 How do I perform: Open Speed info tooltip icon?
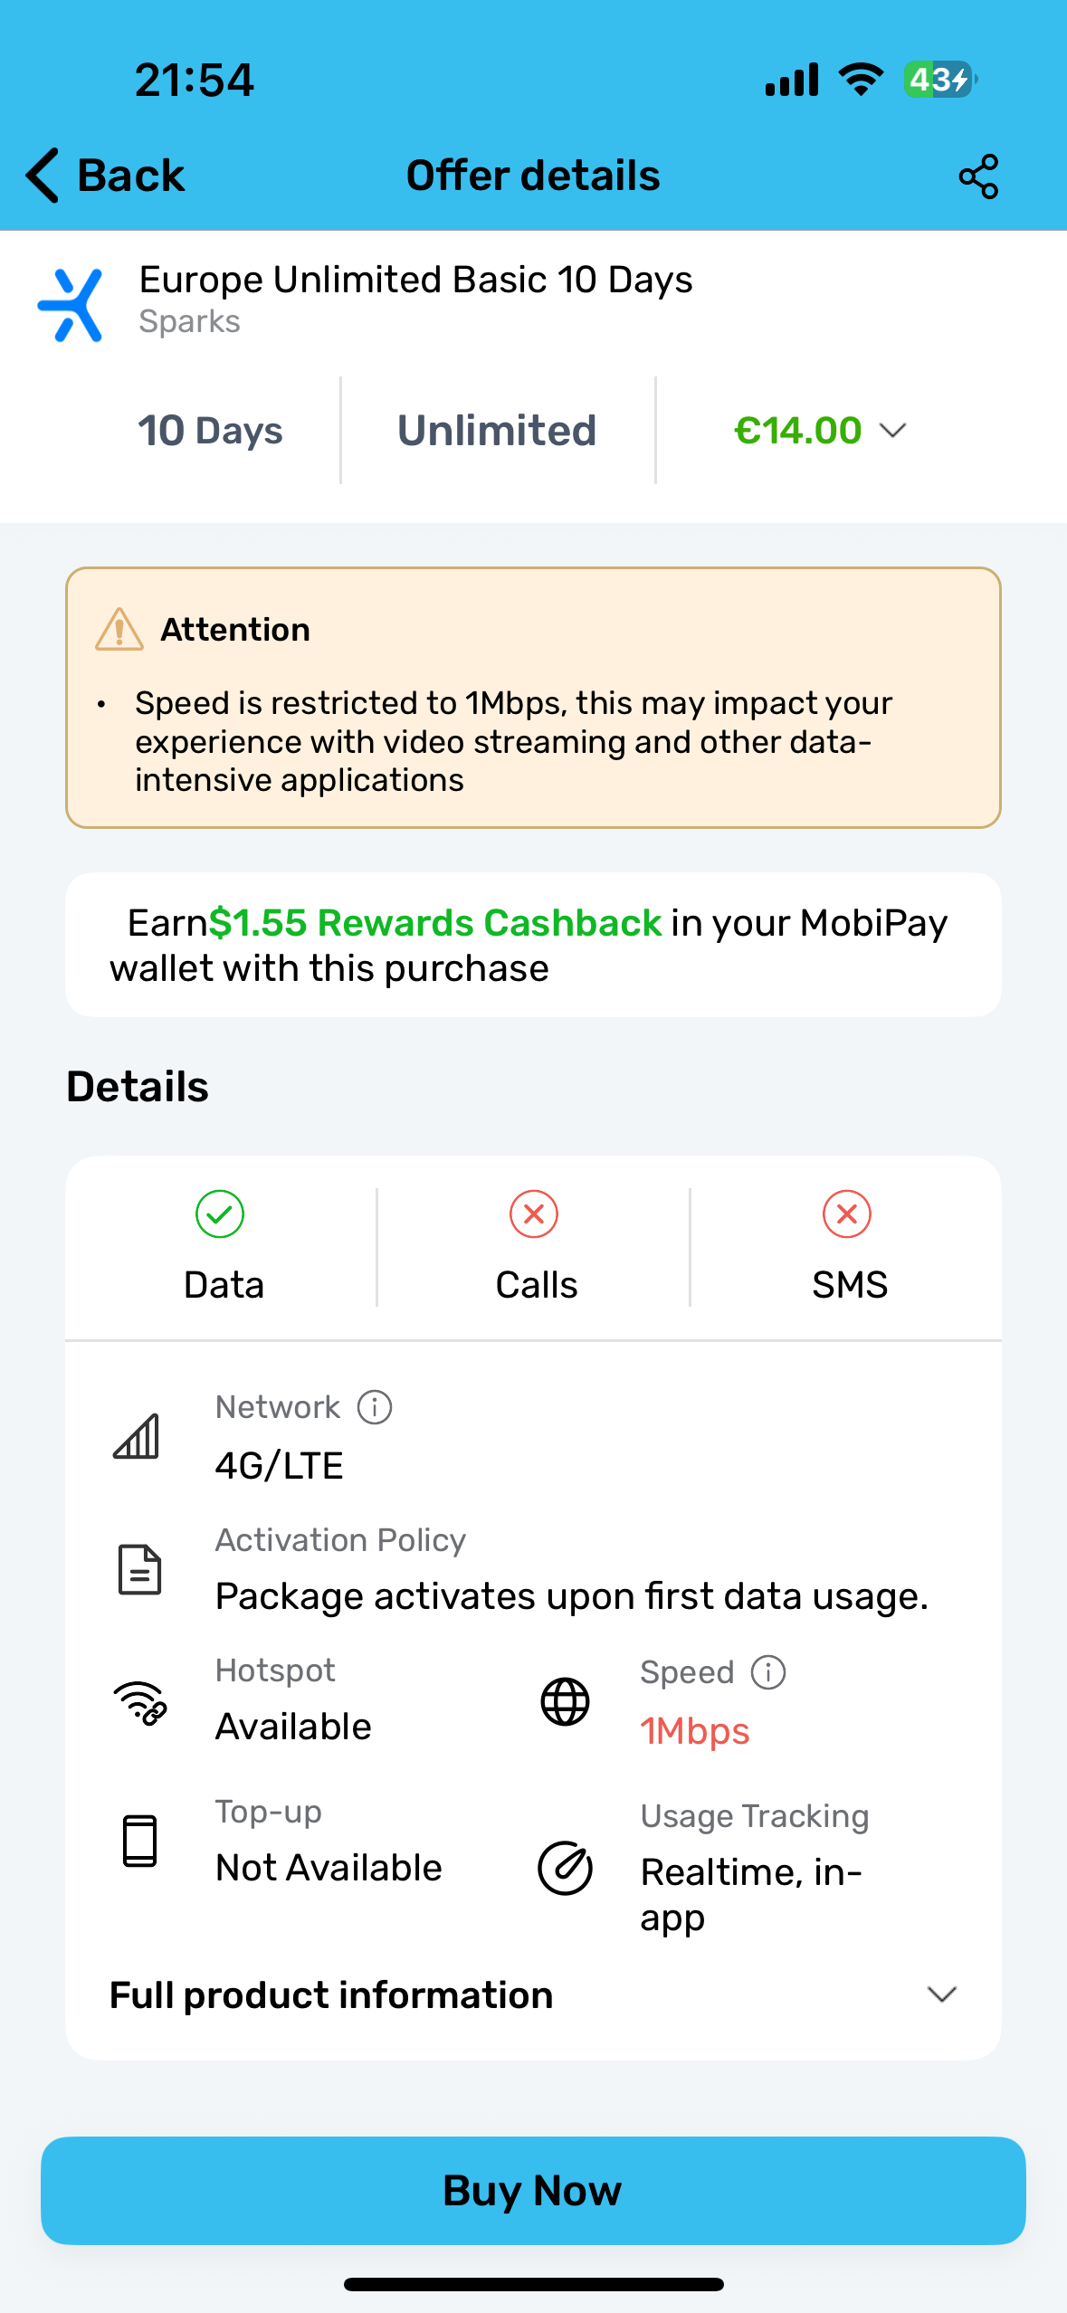click(x=768, y=1672)
